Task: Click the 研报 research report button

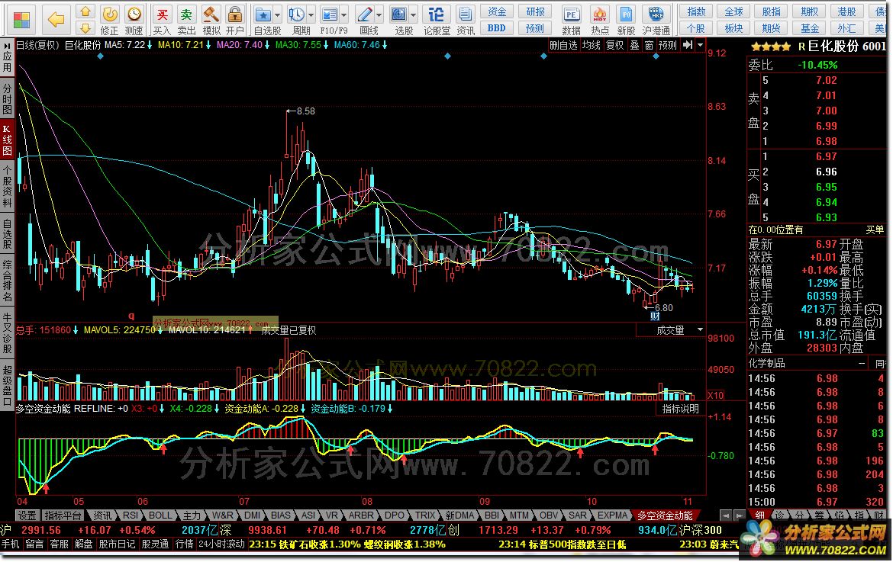Action: [x=535, y=11]
